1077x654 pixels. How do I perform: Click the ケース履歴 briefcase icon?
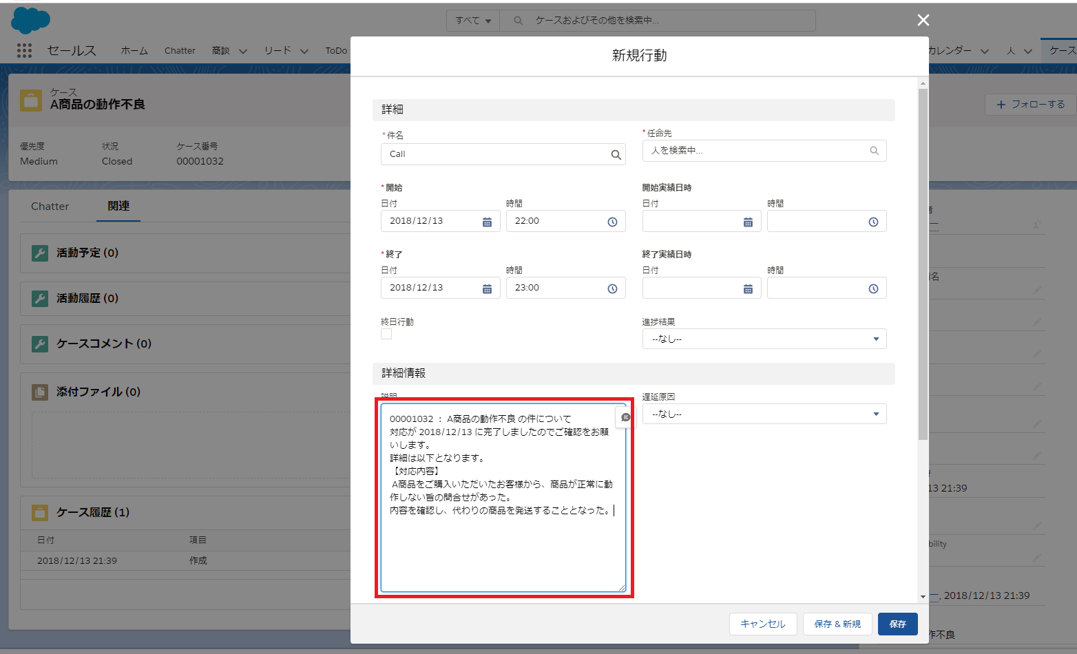[x=40, y=512]
